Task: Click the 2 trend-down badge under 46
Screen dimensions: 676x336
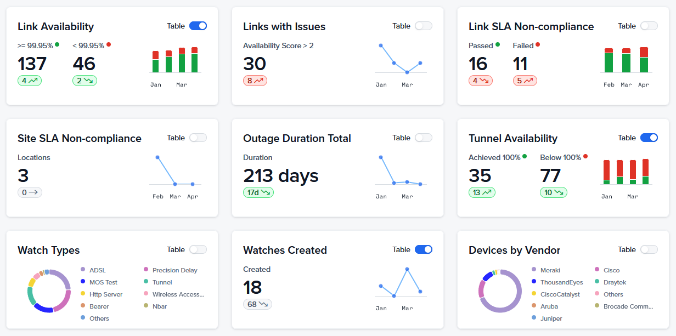Action: (x=84, y=81)
